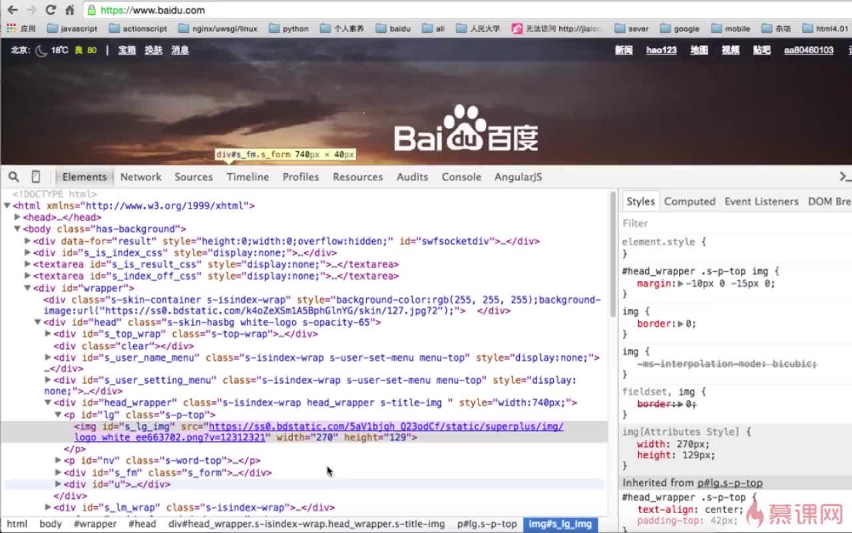Select #wrapper in the breadcrumb bar

click(95, 524)
